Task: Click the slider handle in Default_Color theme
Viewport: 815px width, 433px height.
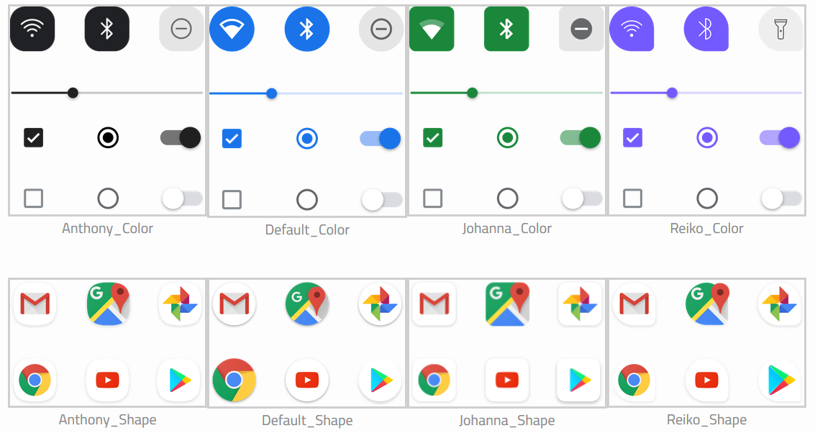Action: click(271, 93)
